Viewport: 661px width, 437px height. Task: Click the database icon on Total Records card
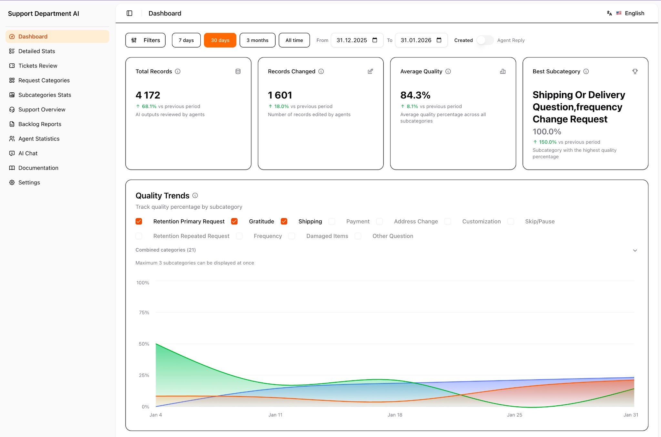click(238, 71)
